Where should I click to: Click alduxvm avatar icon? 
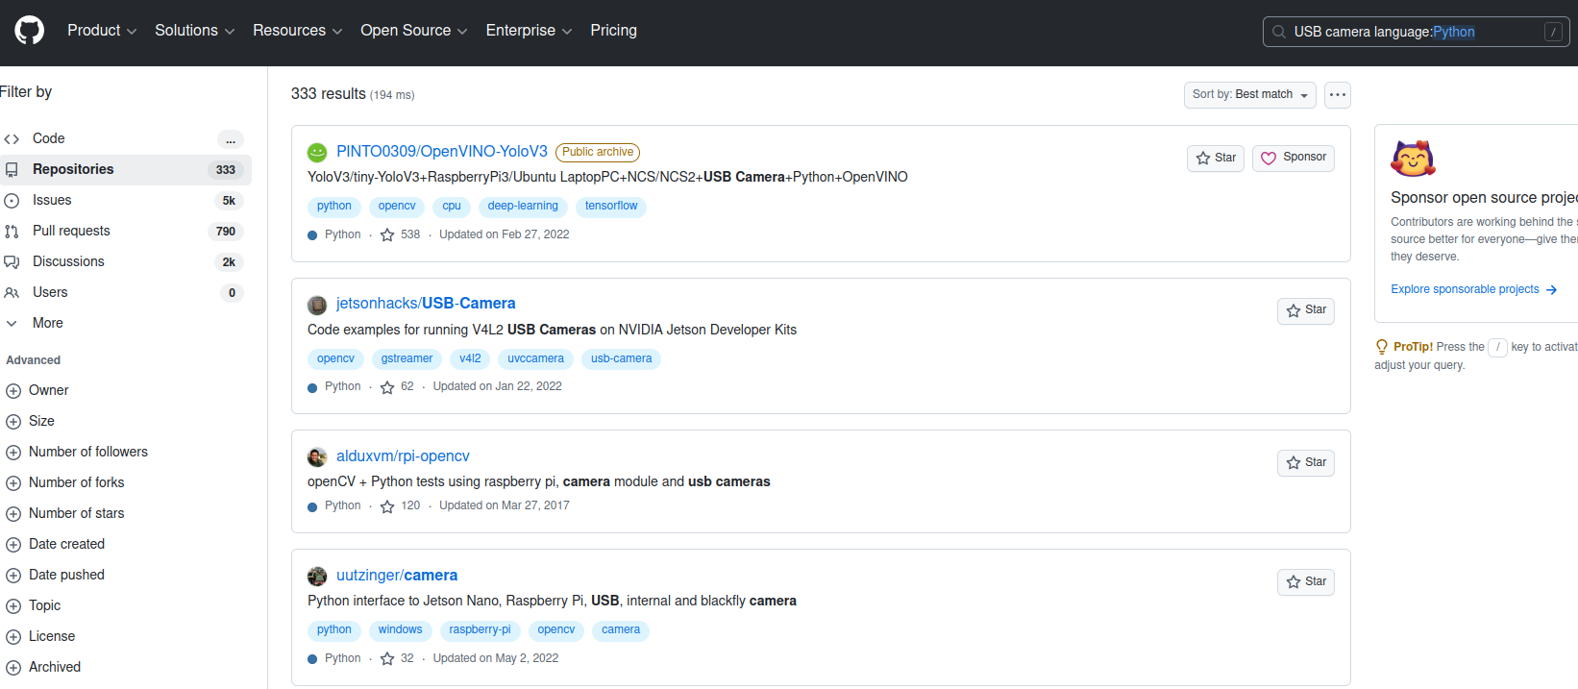click(x=317, y=457)
